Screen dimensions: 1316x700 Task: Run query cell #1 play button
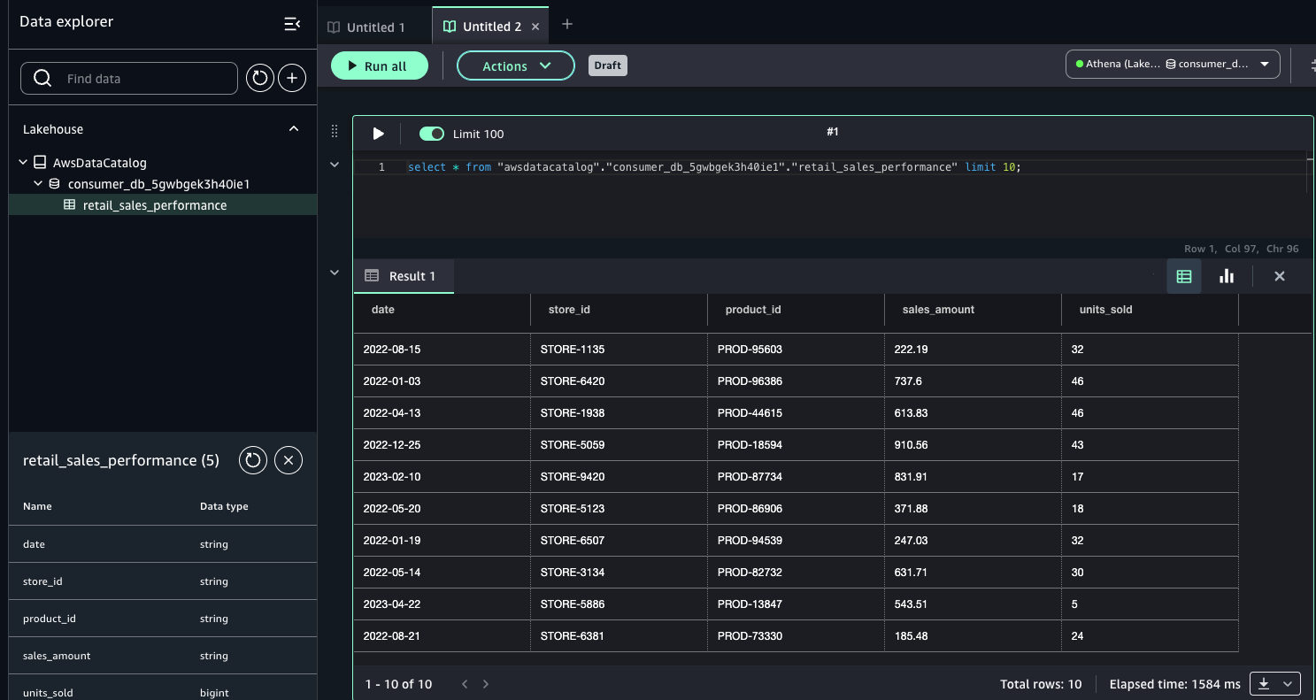coord(378,134)
